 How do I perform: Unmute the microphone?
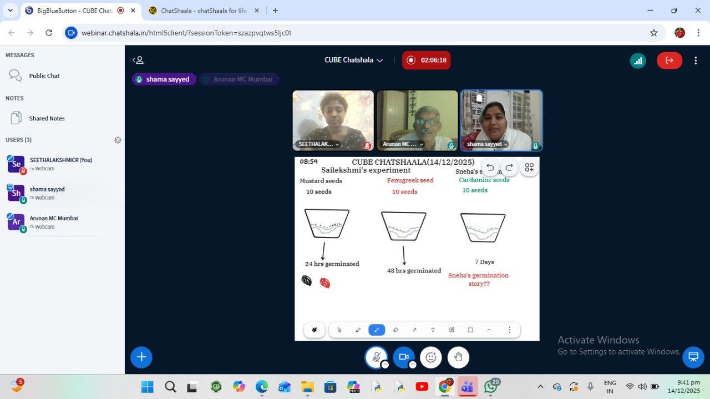[x=376, y=357]
